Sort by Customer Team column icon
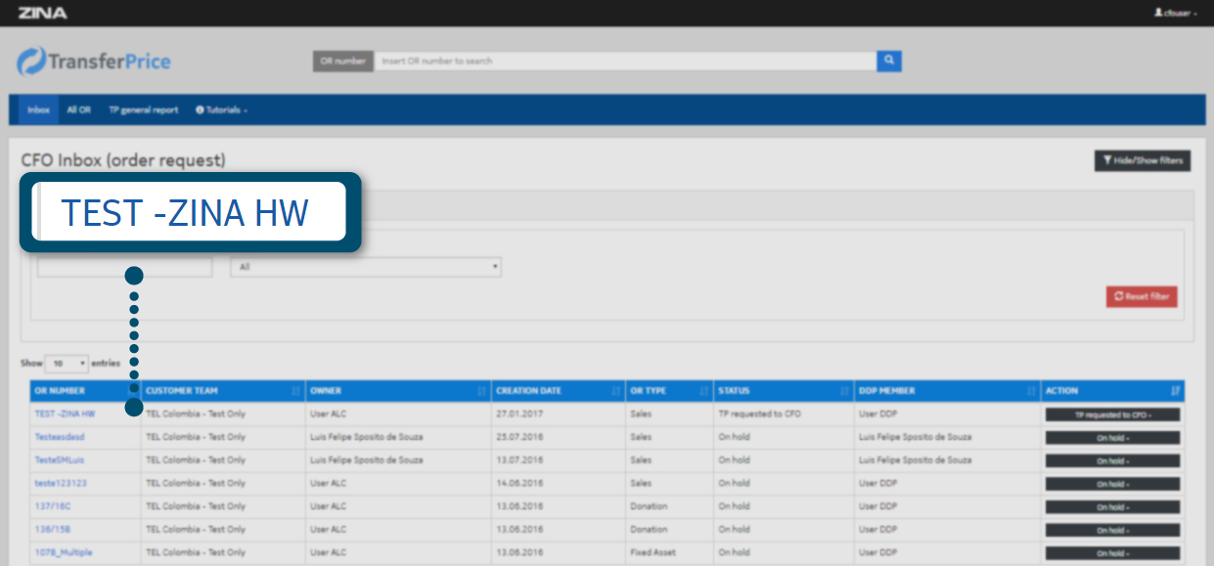The width and height of the screenshot is (1214, 566). tap(295, 391)
